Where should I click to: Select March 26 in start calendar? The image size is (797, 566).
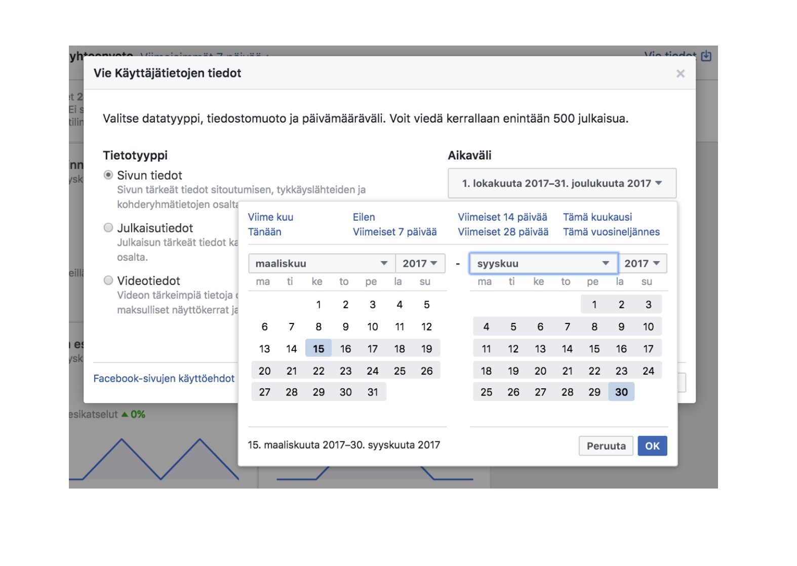427,371
